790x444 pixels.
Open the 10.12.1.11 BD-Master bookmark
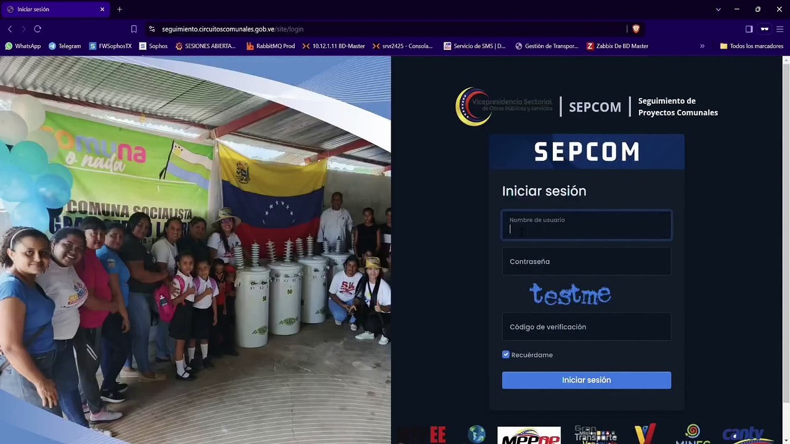click(333, 46)
